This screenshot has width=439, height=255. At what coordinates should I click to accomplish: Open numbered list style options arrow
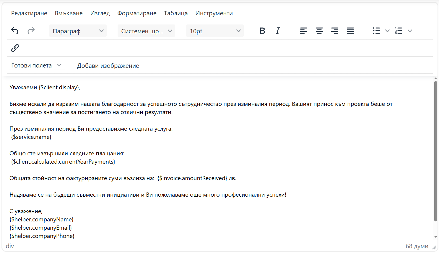pyautogui.click(x=410, y=31)
